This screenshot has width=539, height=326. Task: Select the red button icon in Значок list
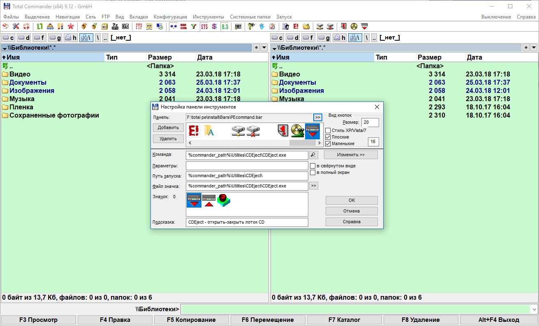pos(224,200)
